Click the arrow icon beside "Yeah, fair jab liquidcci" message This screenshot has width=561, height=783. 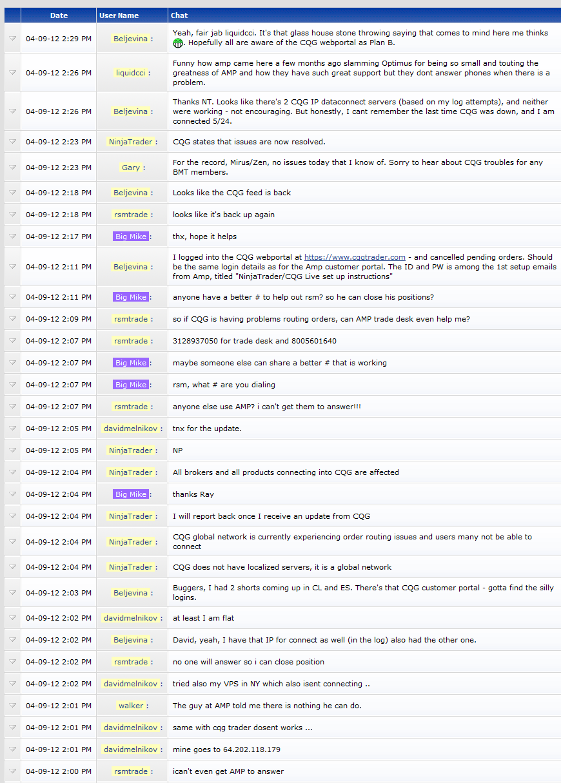[x=12, y=39]
